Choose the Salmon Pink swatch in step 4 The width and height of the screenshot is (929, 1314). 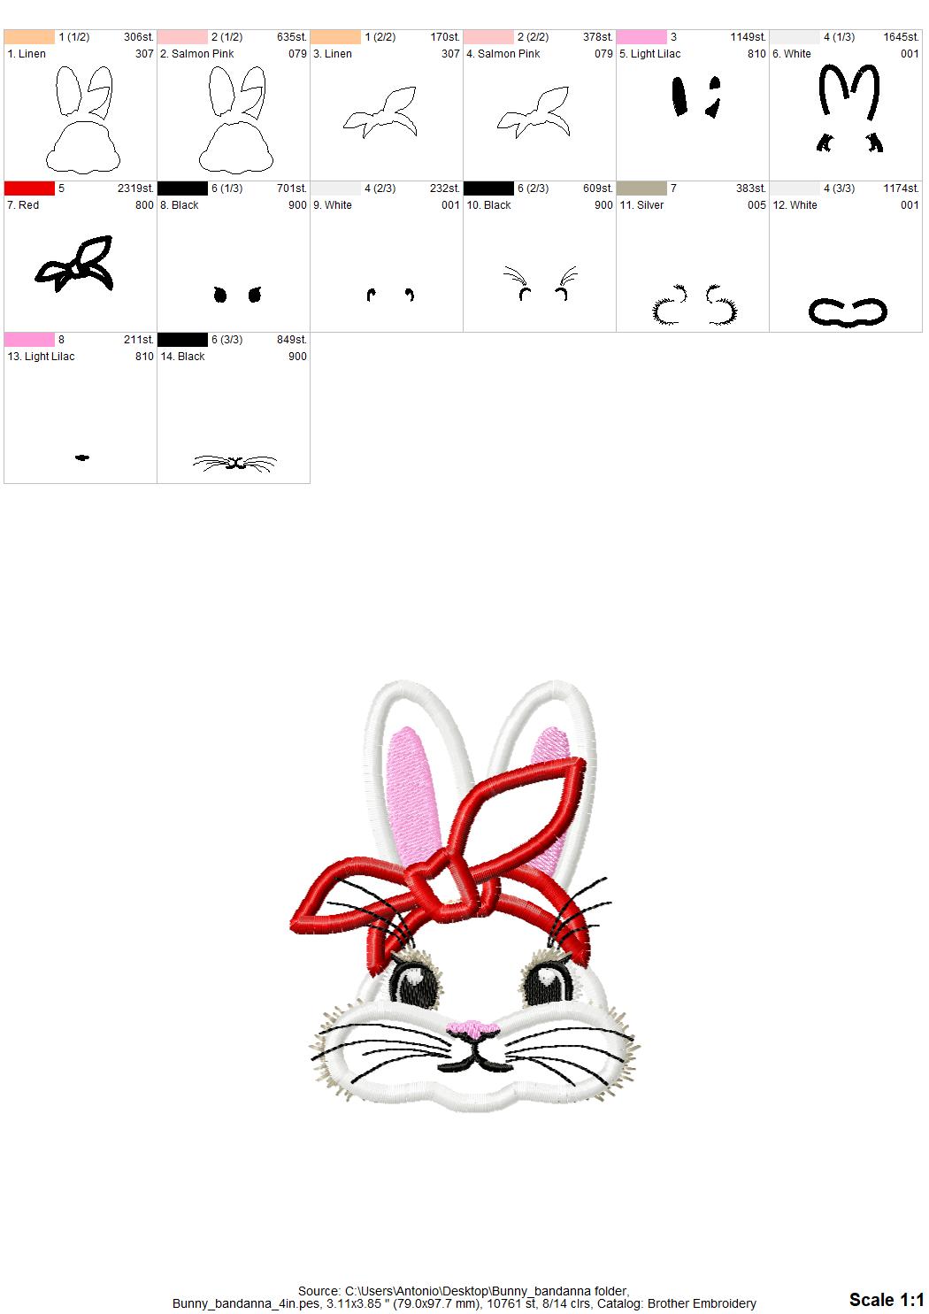[x=488, y=37]
